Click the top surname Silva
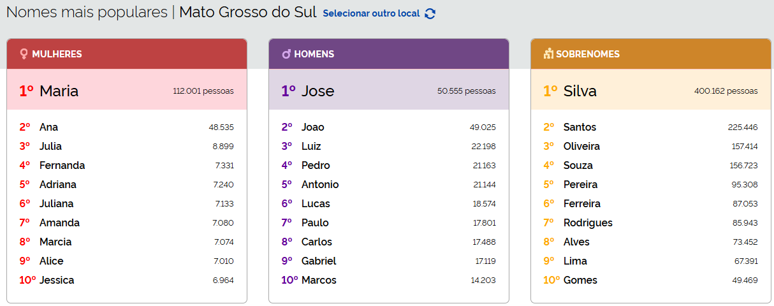The width and height of the screenshot is (774, 306). point(580,91)
